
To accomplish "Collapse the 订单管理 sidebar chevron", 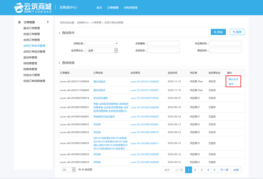I will (x=48, y=22).
